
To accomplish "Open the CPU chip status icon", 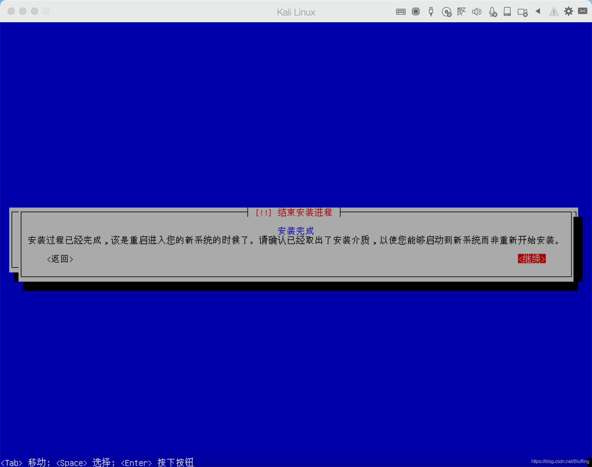I will 416,12.
